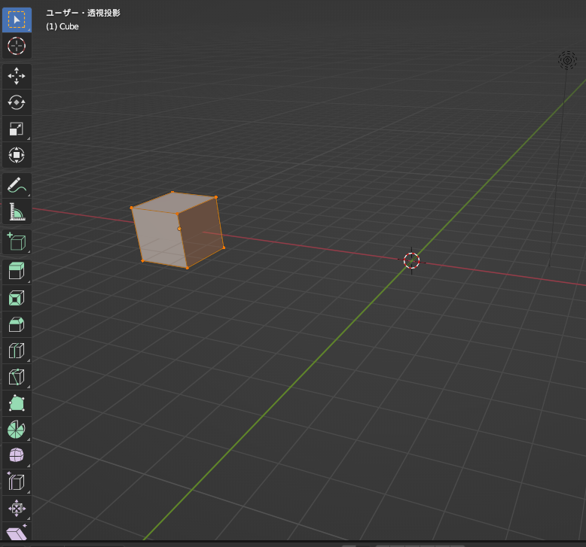The height and width of the screenshot is (547, 586).
Task: Click the 'ユーザー・透視投影' view label
Action: point(83,13)
